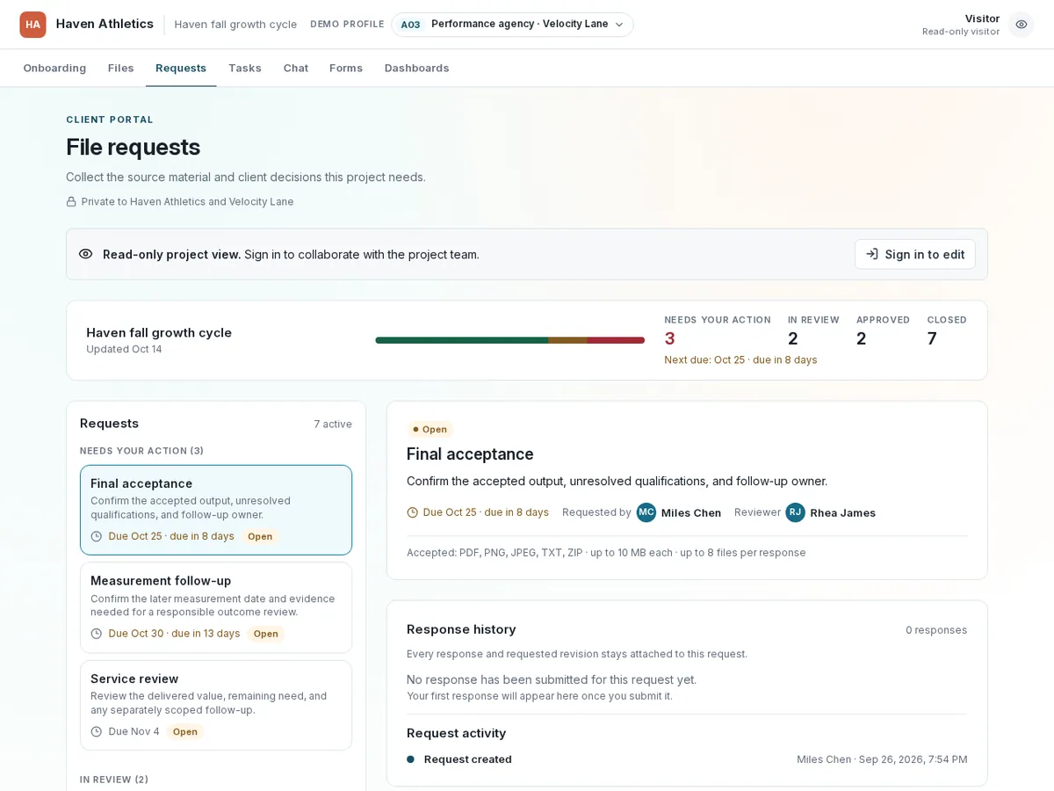Image resolution: width=1054 pixels, height=791 pixels.
Task: Open the Performance agency · Velocity Lane profile dropdown
Action: [x=512, y=25]
